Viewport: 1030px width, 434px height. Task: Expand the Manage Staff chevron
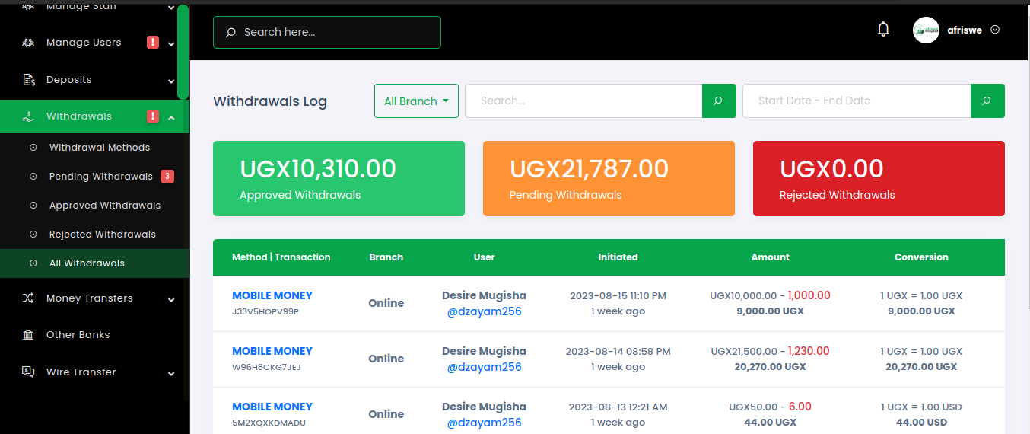(171, 7)
